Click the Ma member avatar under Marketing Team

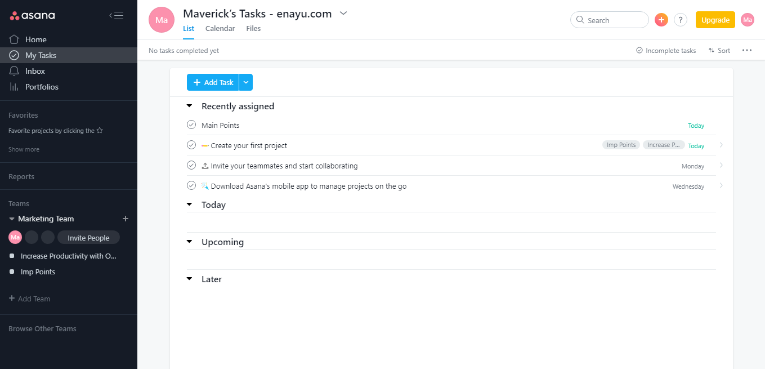coord(15,238)
